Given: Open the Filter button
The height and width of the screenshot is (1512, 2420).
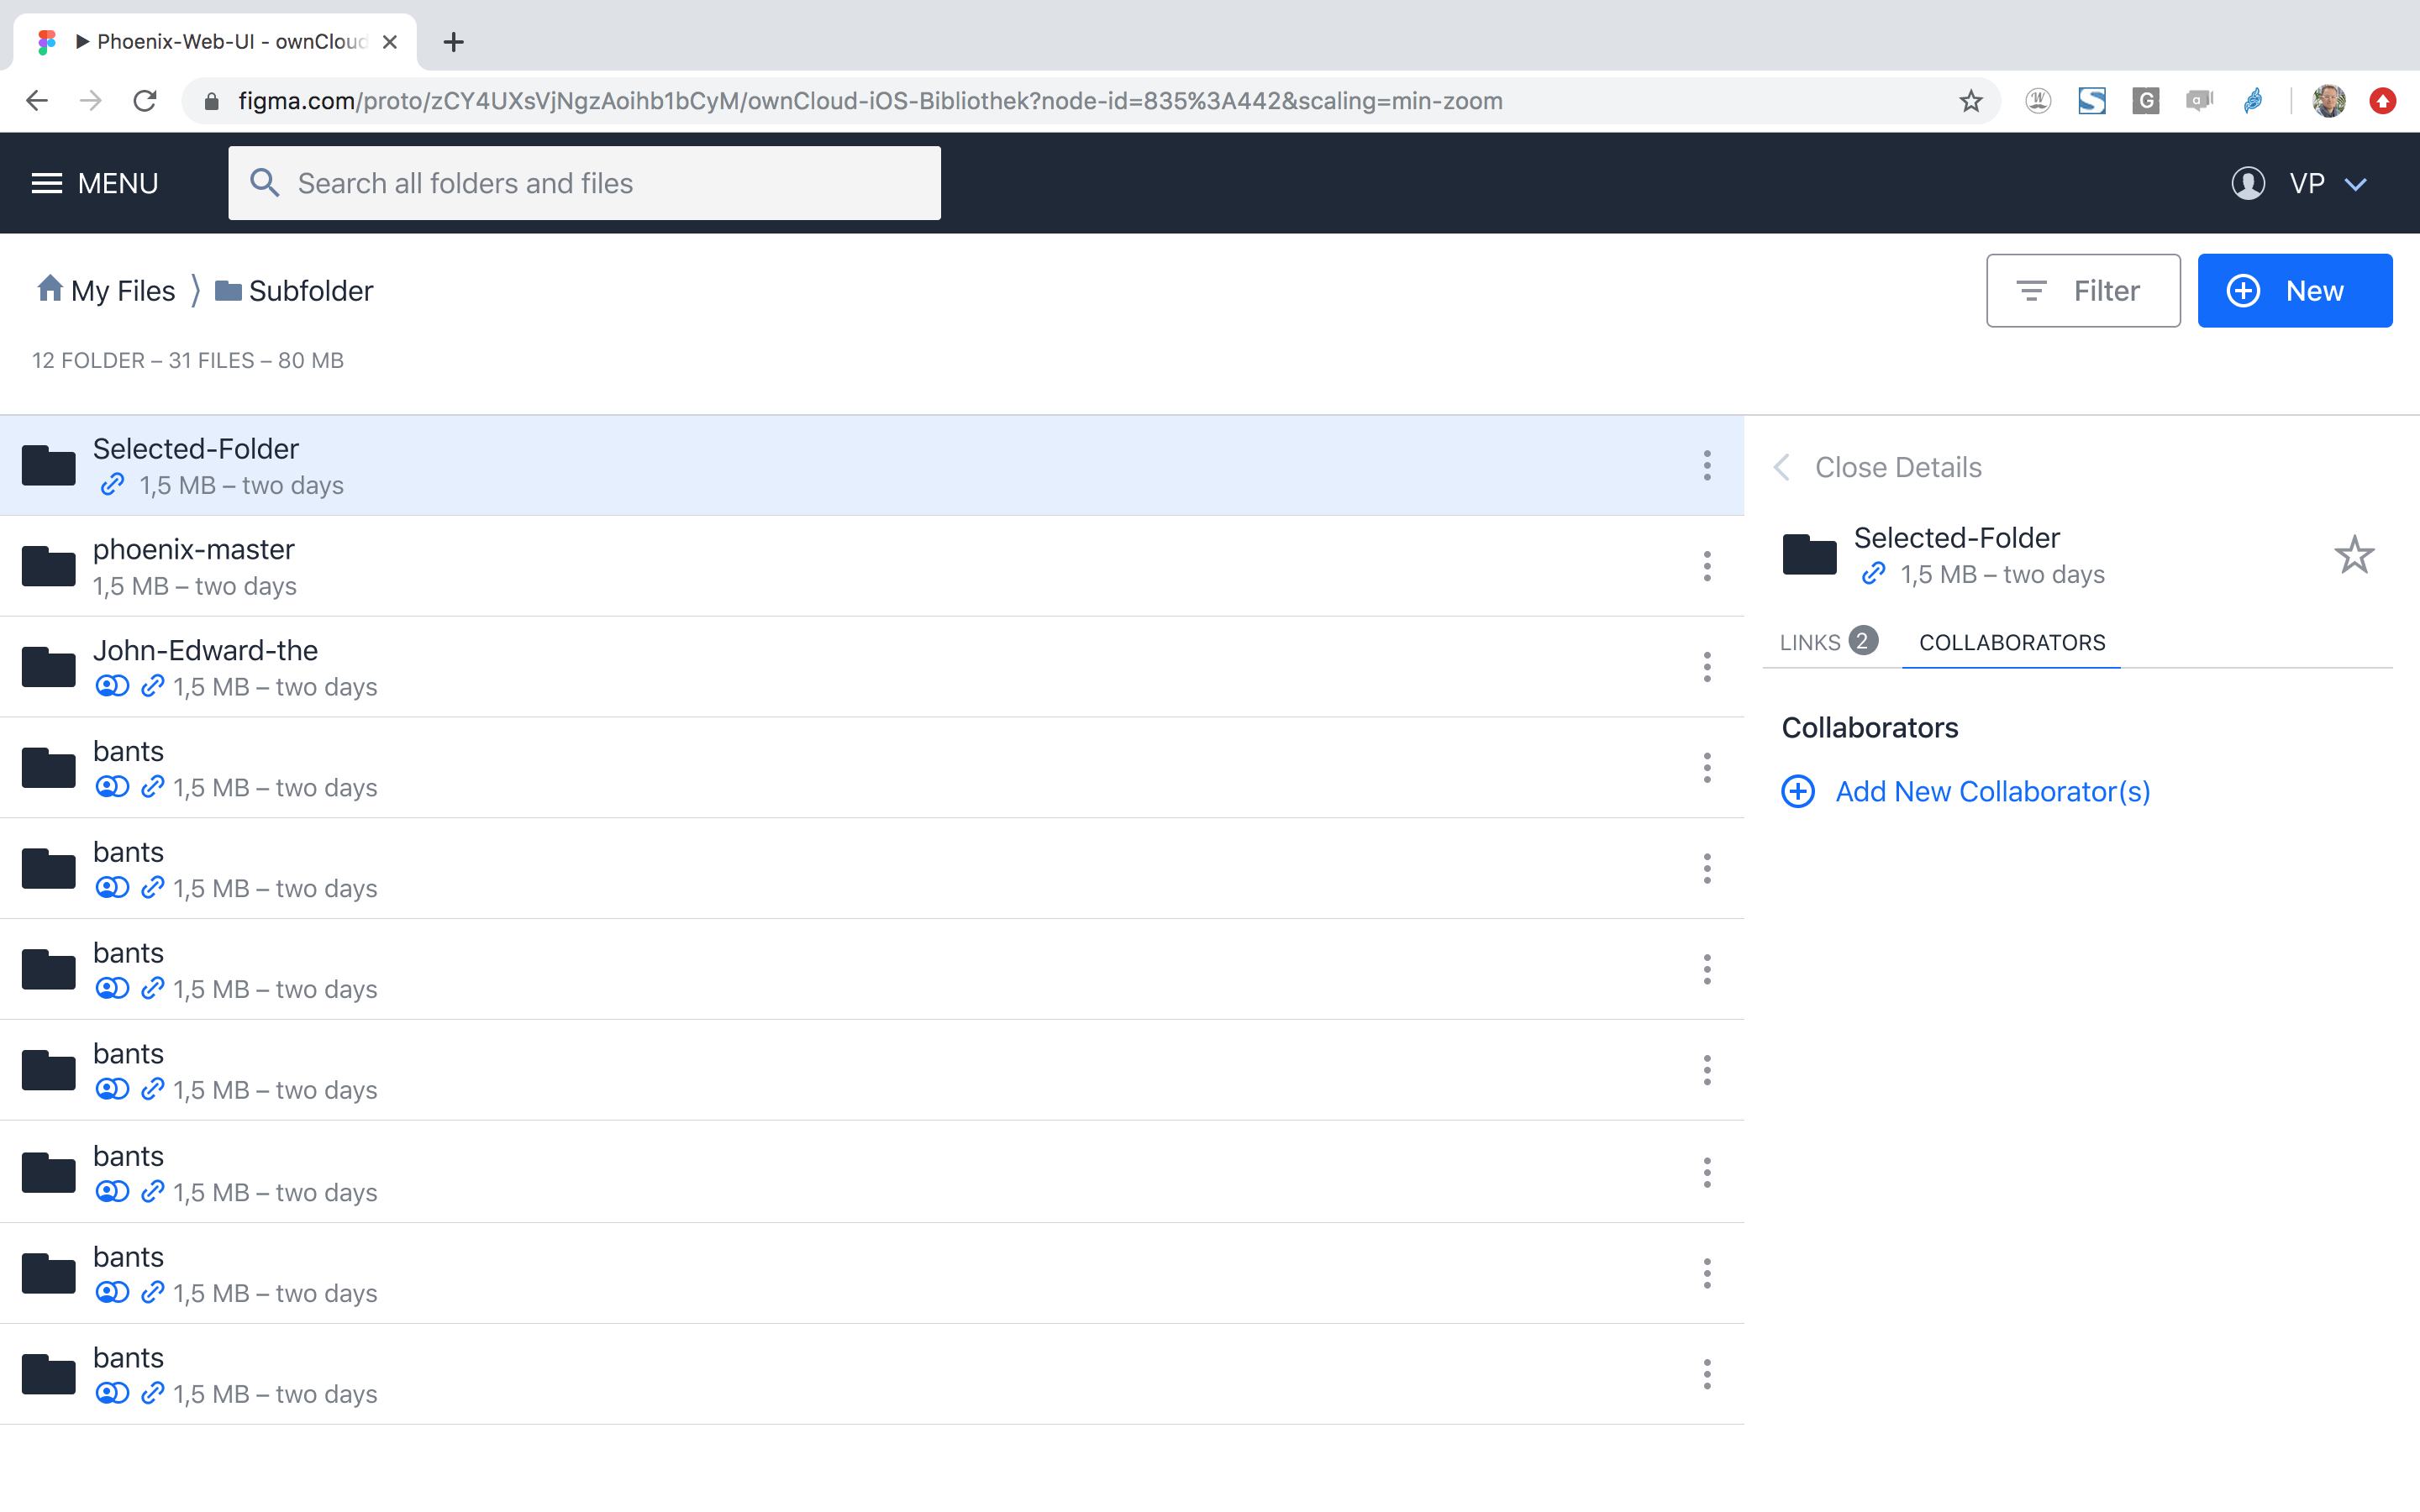Looking at the screenshot, I should (x=2083, y=290).
